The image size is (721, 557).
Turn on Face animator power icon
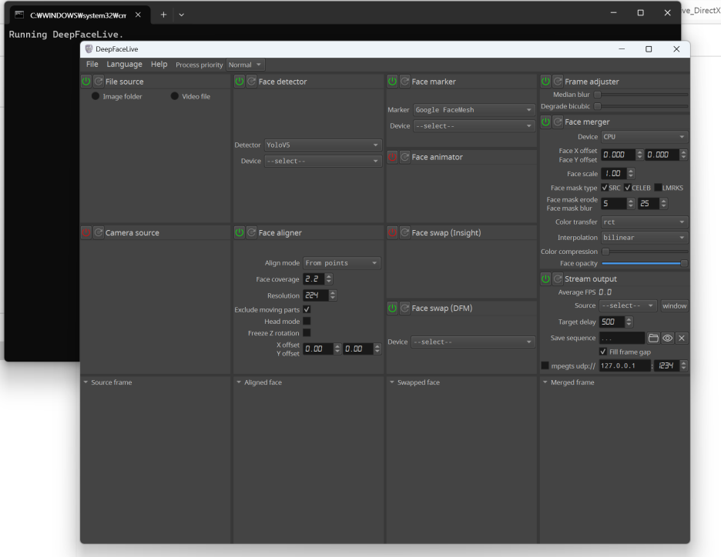pyautogui.click(x=392, y=157)
